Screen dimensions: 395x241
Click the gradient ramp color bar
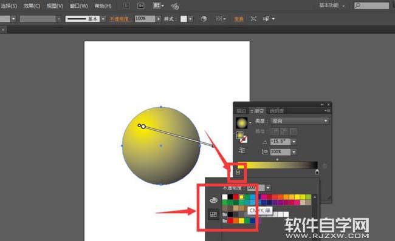coord(277,165)
